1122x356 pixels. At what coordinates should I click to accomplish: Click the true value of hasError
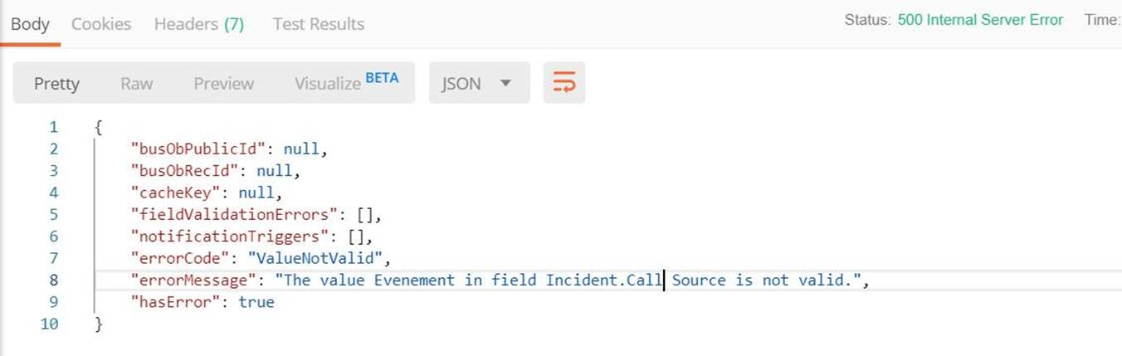256,302
